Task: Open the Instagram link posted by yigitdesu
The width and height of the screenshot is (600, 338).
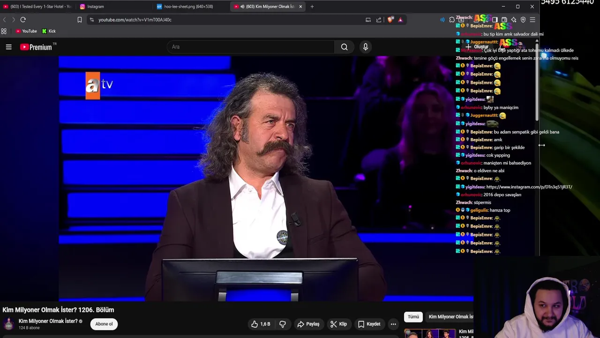Action: pyautogui.click(x=529, y=187)
